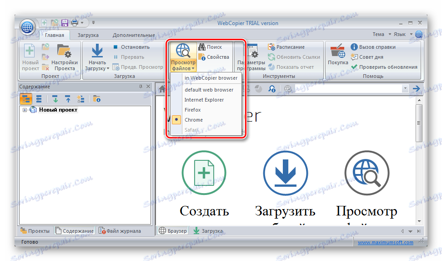Select Internet Explorer in the menu
This screenshot has width=442, height=261.
[204, 100]
